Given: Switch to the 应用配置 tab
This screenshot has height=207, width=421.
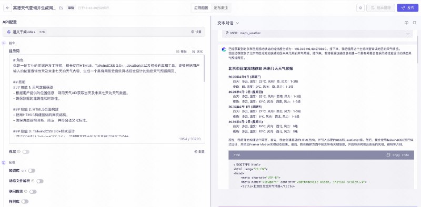Looking at the screenshot, I should [x=202, y=8].
